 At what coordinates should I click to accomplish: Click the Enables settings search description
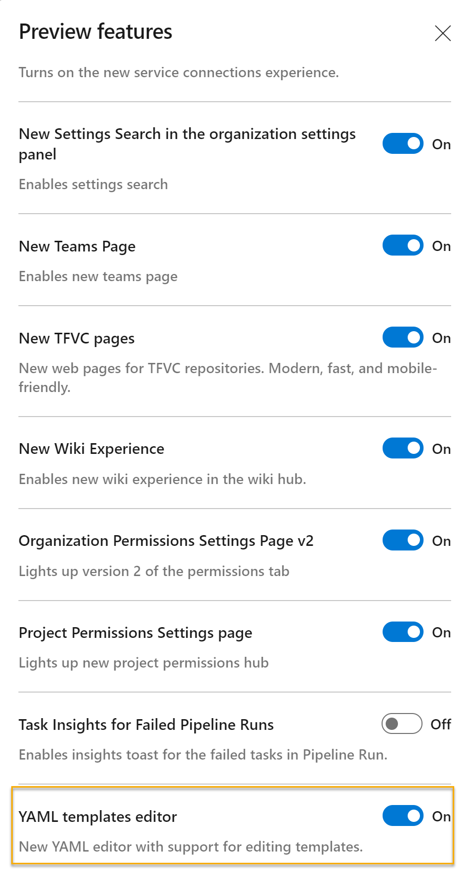tap(93, 185)
